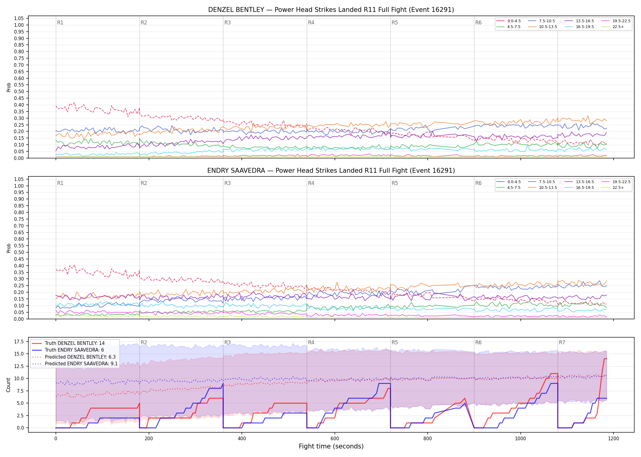Click the Fight time (seconds) axis label

click(x=331, y=446)
